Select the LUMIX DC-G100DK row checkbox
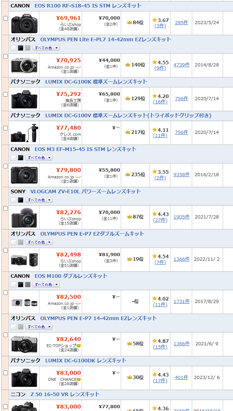Image resolution: width=233 pixels, height=411 pixels. coord(5,373)
